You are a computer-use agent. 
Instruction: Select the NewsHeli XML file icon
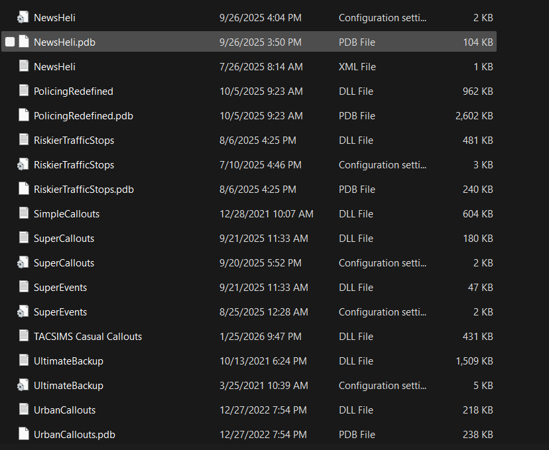(24, 67)
